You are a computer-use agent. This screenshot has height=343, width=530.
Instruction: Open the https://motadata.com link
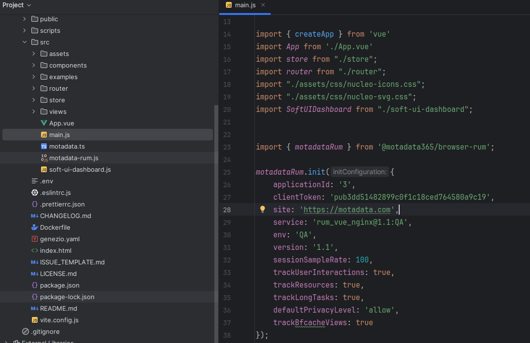(347, 209)
